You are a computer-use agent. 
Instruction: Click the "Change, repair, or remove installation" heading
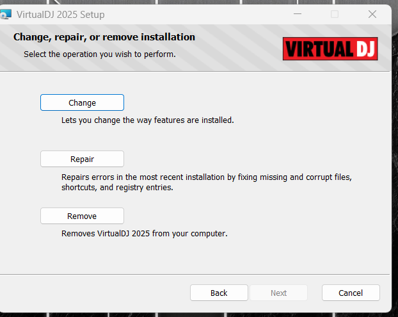pyautogui.click(x=104, y=37)
